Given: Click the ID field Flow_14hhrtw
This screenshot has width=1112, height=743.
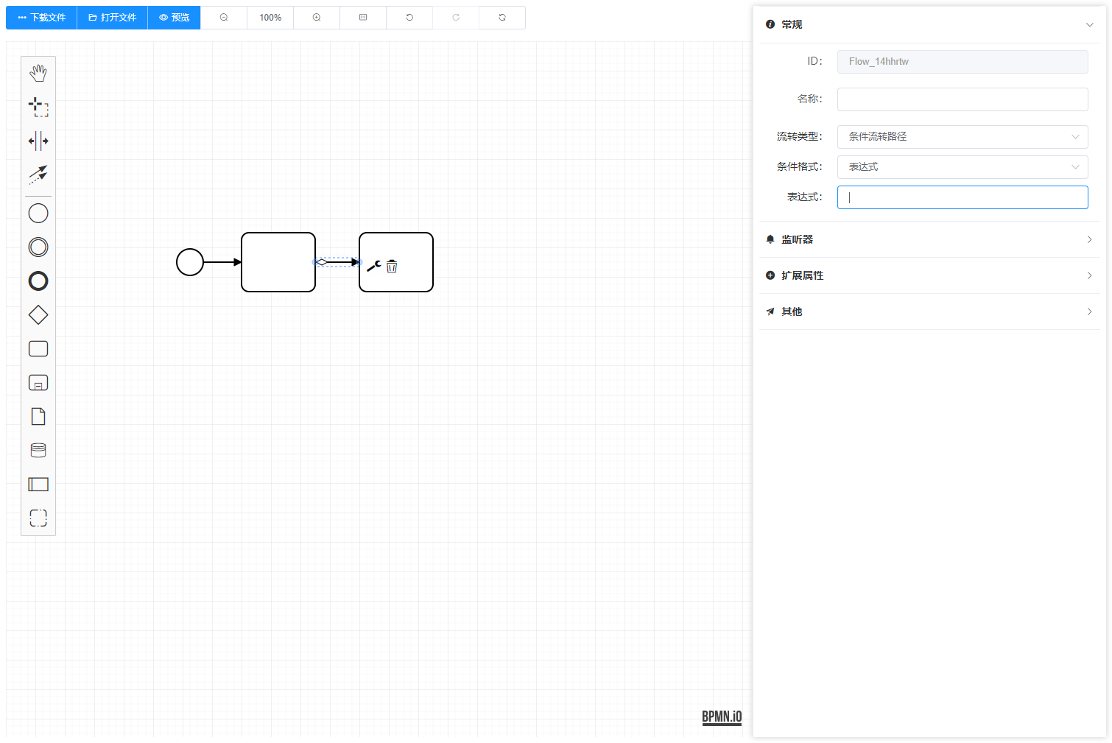Looking at the screenshot, I should (963, 62).
